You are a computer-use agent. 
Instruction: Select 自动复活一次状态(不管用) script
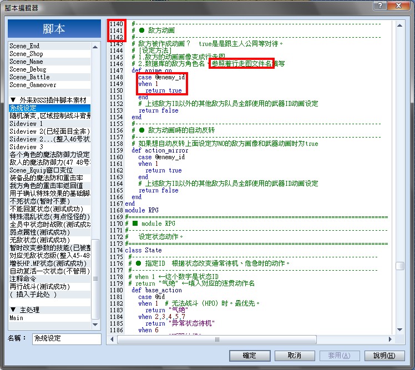[x=49, y=271]
